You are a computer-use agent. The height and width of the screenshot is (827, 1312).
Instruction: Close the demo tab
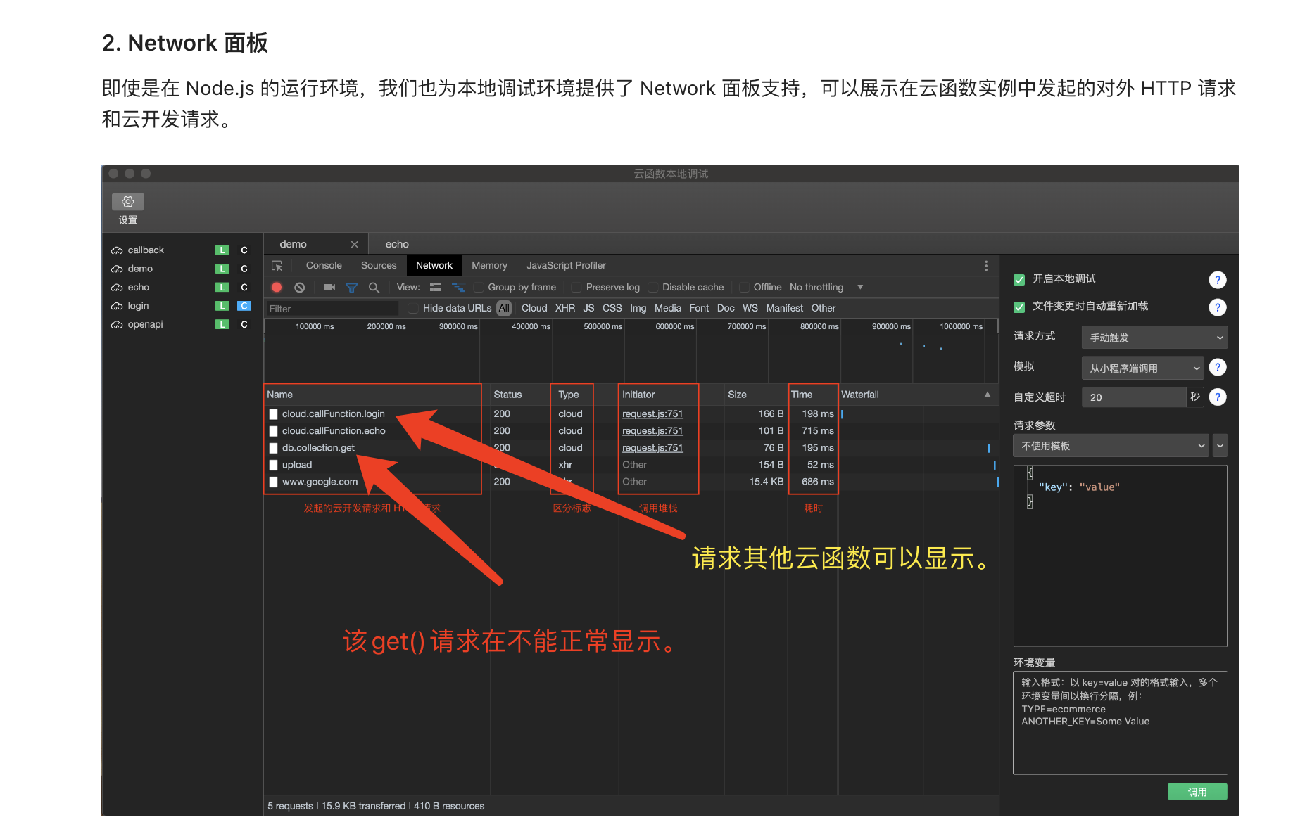click(x=355, y=244)
